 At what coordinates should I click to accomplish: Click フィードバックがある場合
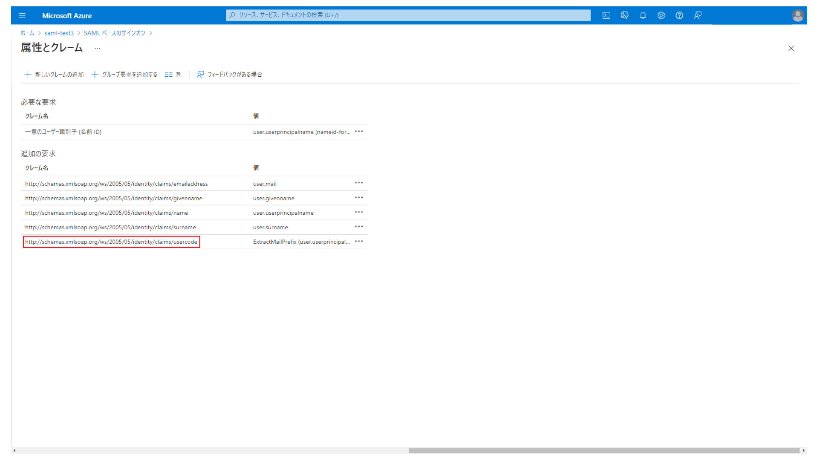click(x=229, y=75)
